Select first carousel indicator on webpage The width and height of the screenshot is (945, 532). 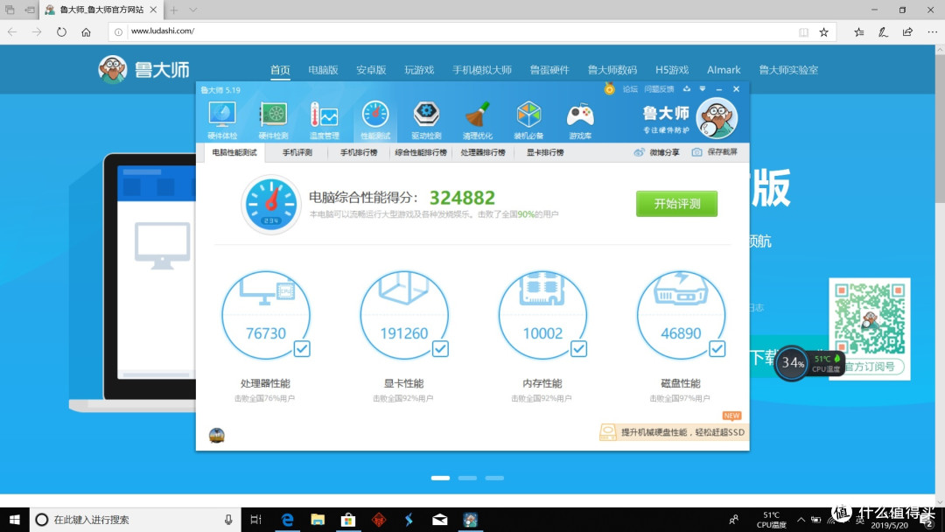click(x=440, y=478)
